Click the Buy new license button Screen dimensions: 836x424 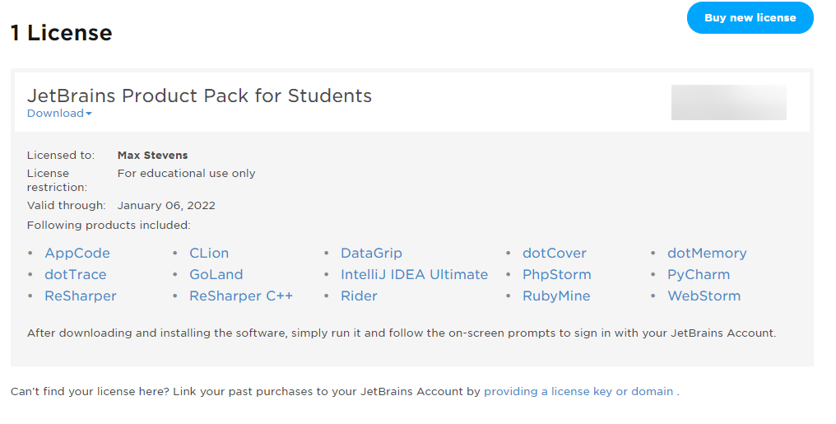click(x=750, y=18)
